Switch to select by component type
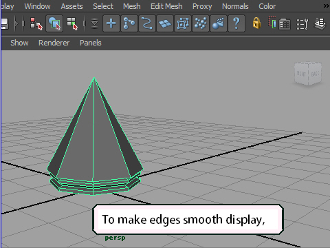330x248 pixels. [72, 23]
